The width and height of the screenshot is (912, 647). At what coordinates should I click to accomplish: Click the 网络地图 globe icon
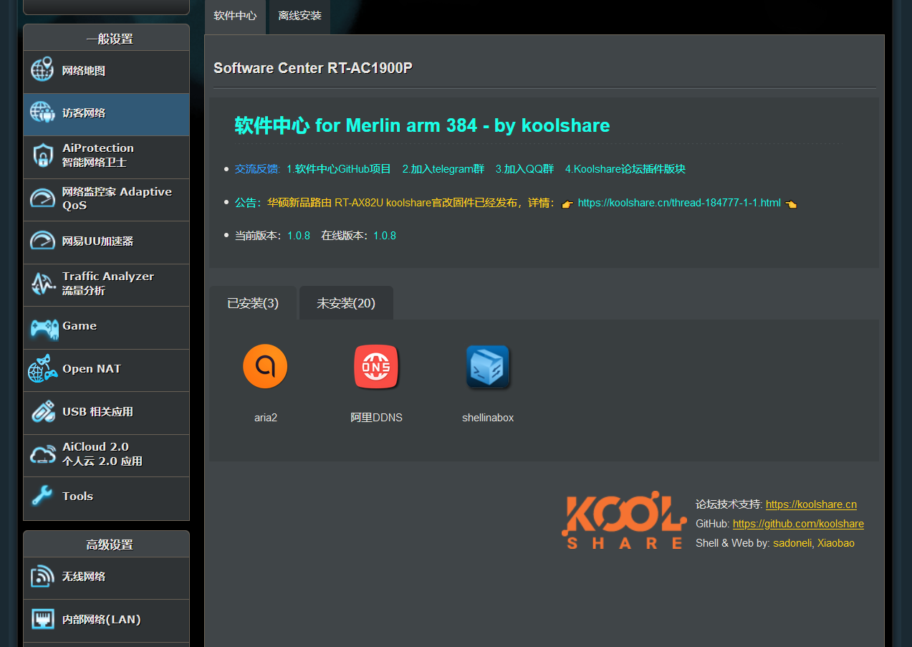click(x=42, y=70)
